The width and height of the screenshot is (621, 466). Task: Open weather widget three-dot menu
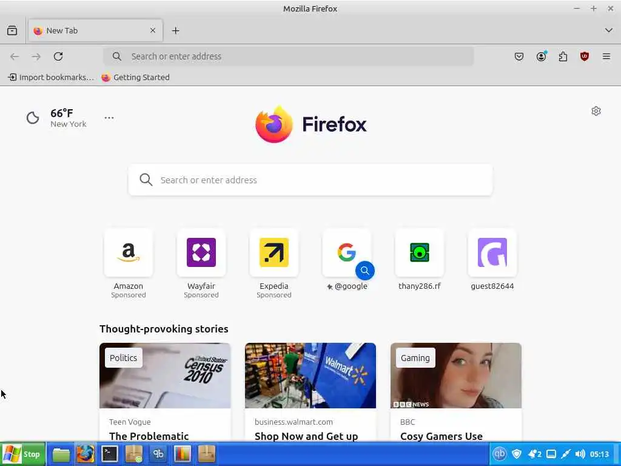point(109,118)
